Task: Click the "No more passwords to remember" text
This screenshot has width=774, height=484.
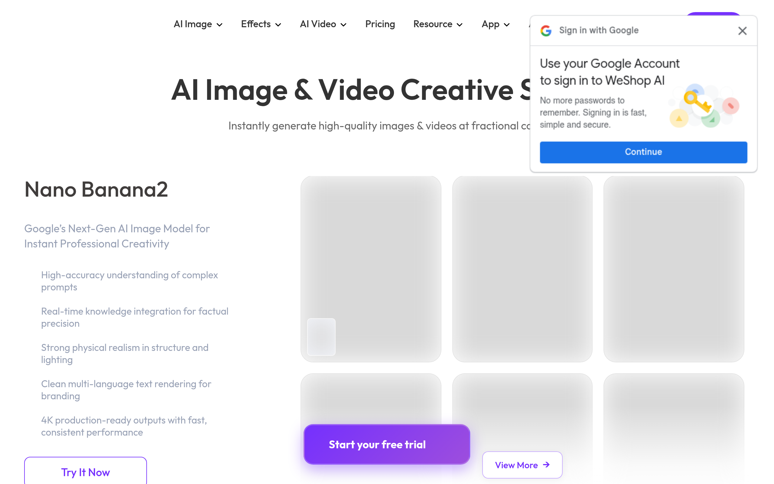Action: (593, 112)
